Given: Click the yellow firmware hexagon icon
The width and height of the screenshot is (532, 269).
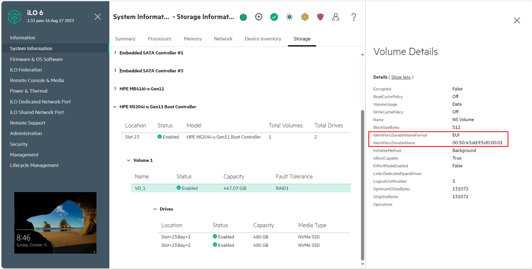Looking at the screenshot, I should (305, 17).
